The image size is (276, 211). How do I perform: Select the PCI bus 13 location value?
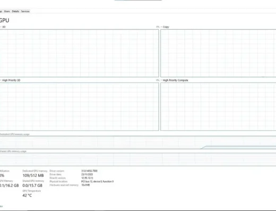pos(98,181)
